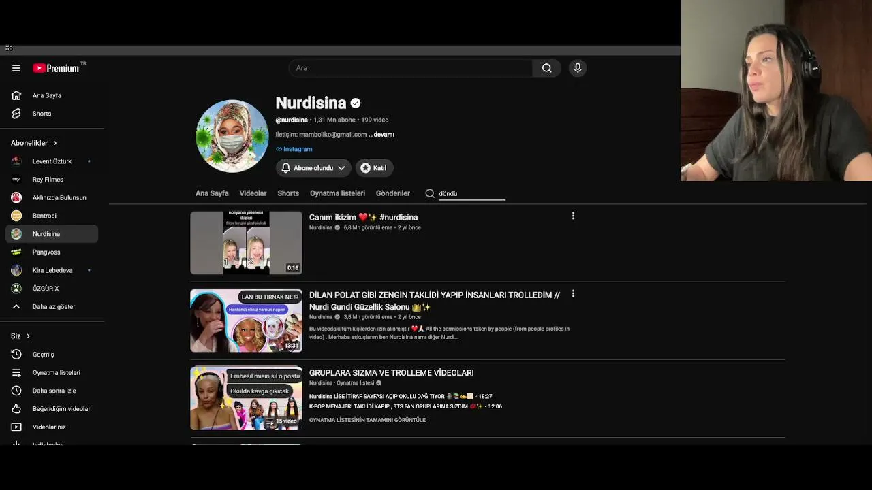Click the @nurdisina channel handle
Image resolution: width=872 pixels, height=490 pixels.
point(292,120)
